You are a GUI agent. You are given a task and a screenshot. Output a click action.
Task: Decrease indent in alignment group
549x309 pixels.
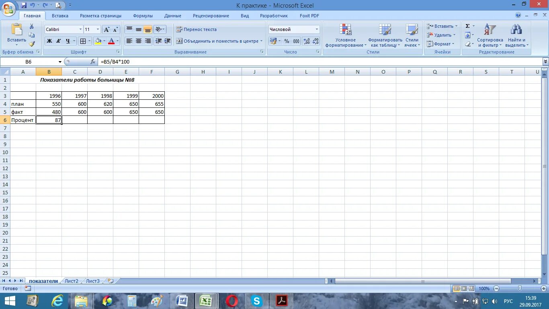pyautogui.click(x=158, y=41)
